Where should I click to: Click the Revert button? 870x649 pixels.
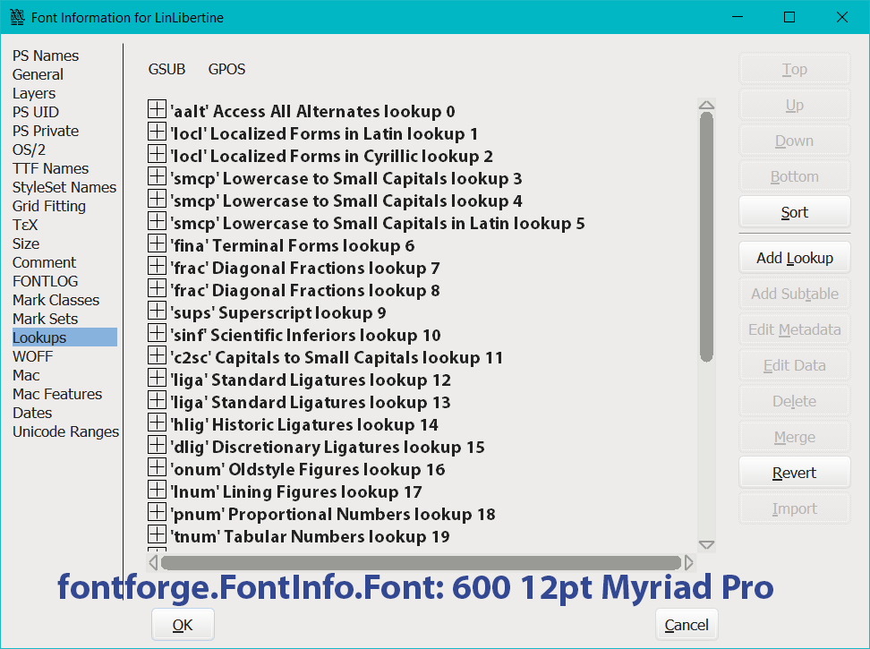(x=794, y=473)
